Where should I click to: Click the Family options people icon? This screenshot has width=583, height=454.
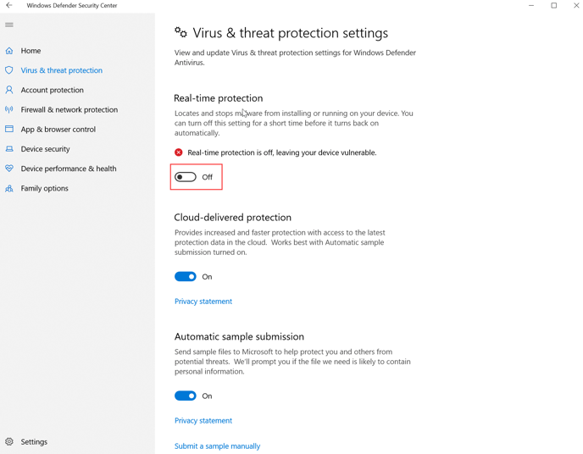click(9, 188)
